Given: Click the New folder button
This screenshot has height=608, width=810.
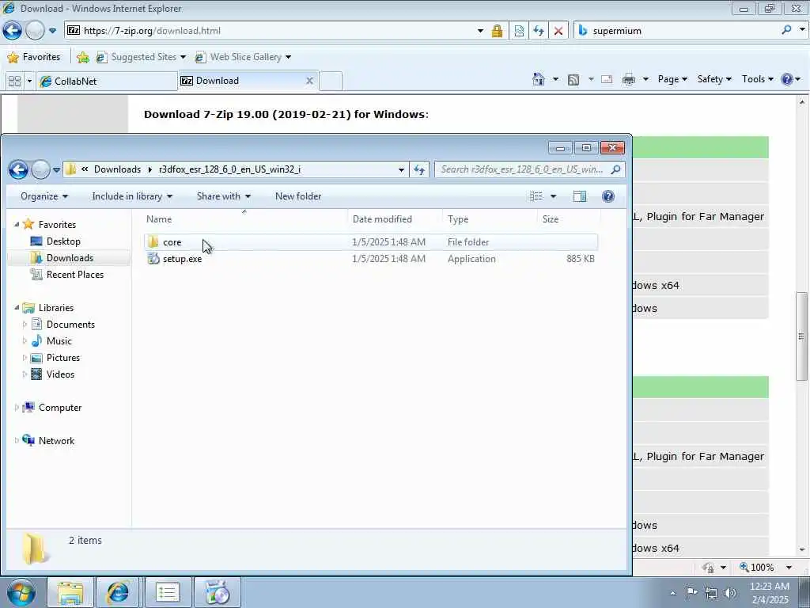Looking at the screenshot, I should 298,196.
